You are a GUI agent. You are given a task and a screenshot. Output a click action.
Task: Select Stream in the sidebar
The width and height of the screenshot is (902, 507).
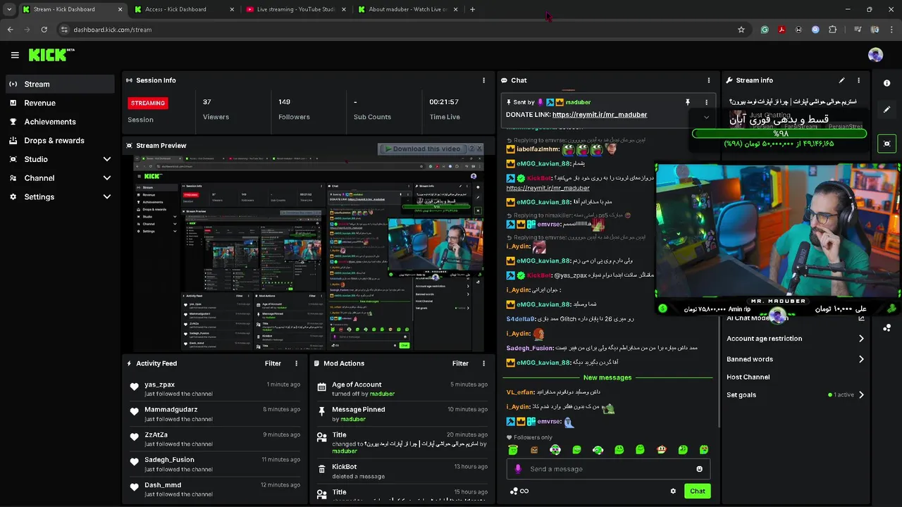(x=59, y=84)
